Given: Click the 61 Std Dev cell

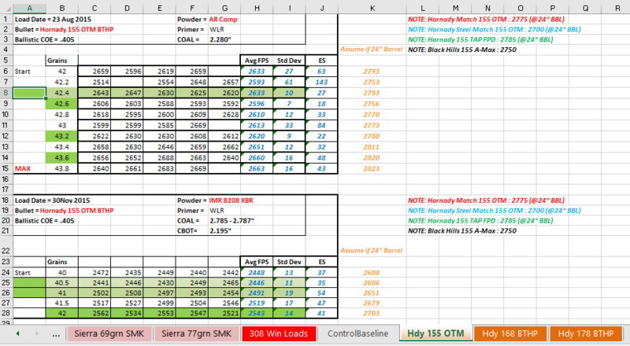Looking at the screenshot, I should pos(289,82).
